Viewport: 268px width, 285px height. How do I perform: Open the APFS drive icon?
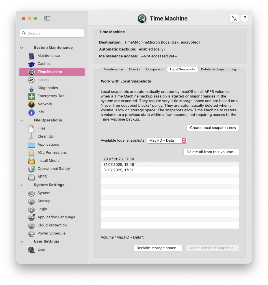[31, 177]
